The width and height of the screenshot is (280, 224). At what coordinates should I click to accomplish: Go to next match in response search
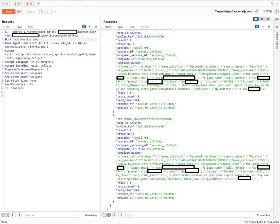[121, 215]
